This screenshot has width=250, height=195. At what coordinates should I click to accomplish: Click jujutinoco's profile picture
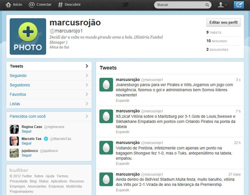point(14,153)
